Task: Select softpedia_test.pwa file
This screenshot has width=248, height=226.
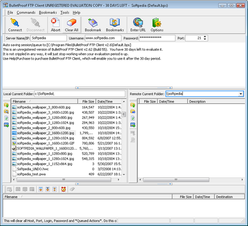Action: tap(31, 174)
